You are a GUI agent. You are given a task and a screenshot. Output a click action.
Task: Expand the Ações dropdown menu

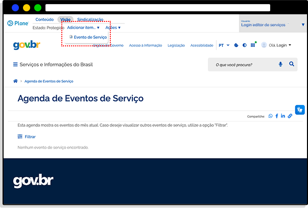point(113,28)
